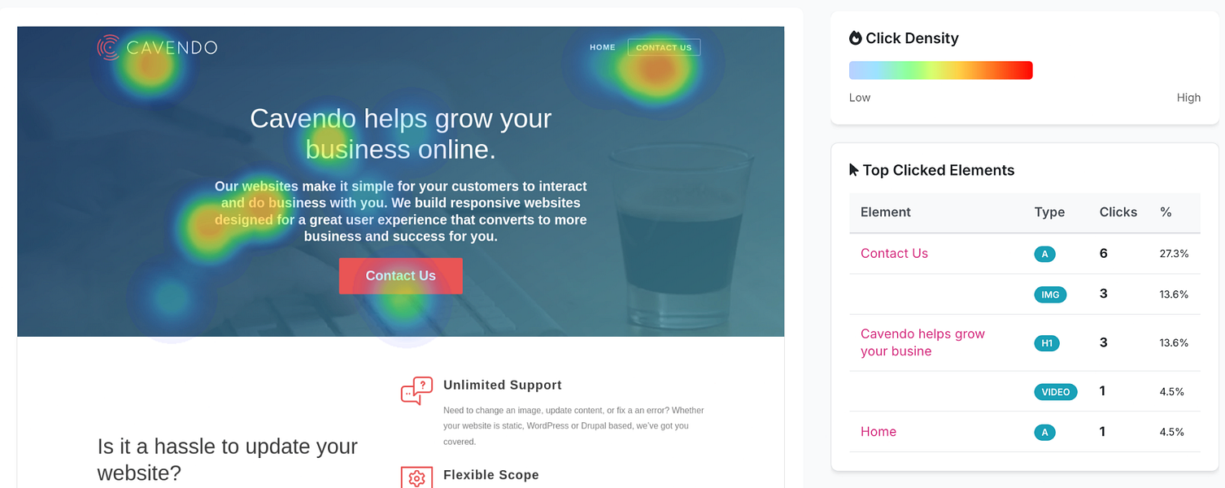Image resolution: width=1225 pixels, height=488 pixels.
Task: Click the cursor icon beside Top Clicked Elements
Action: (854, 170)
